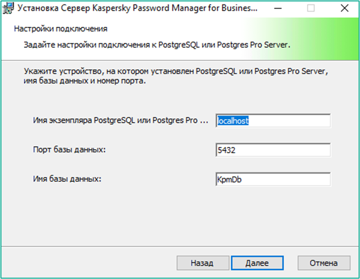Click the "Укажите устройство" instruction paragraph
360x279 pixels.
coord(176,76)
